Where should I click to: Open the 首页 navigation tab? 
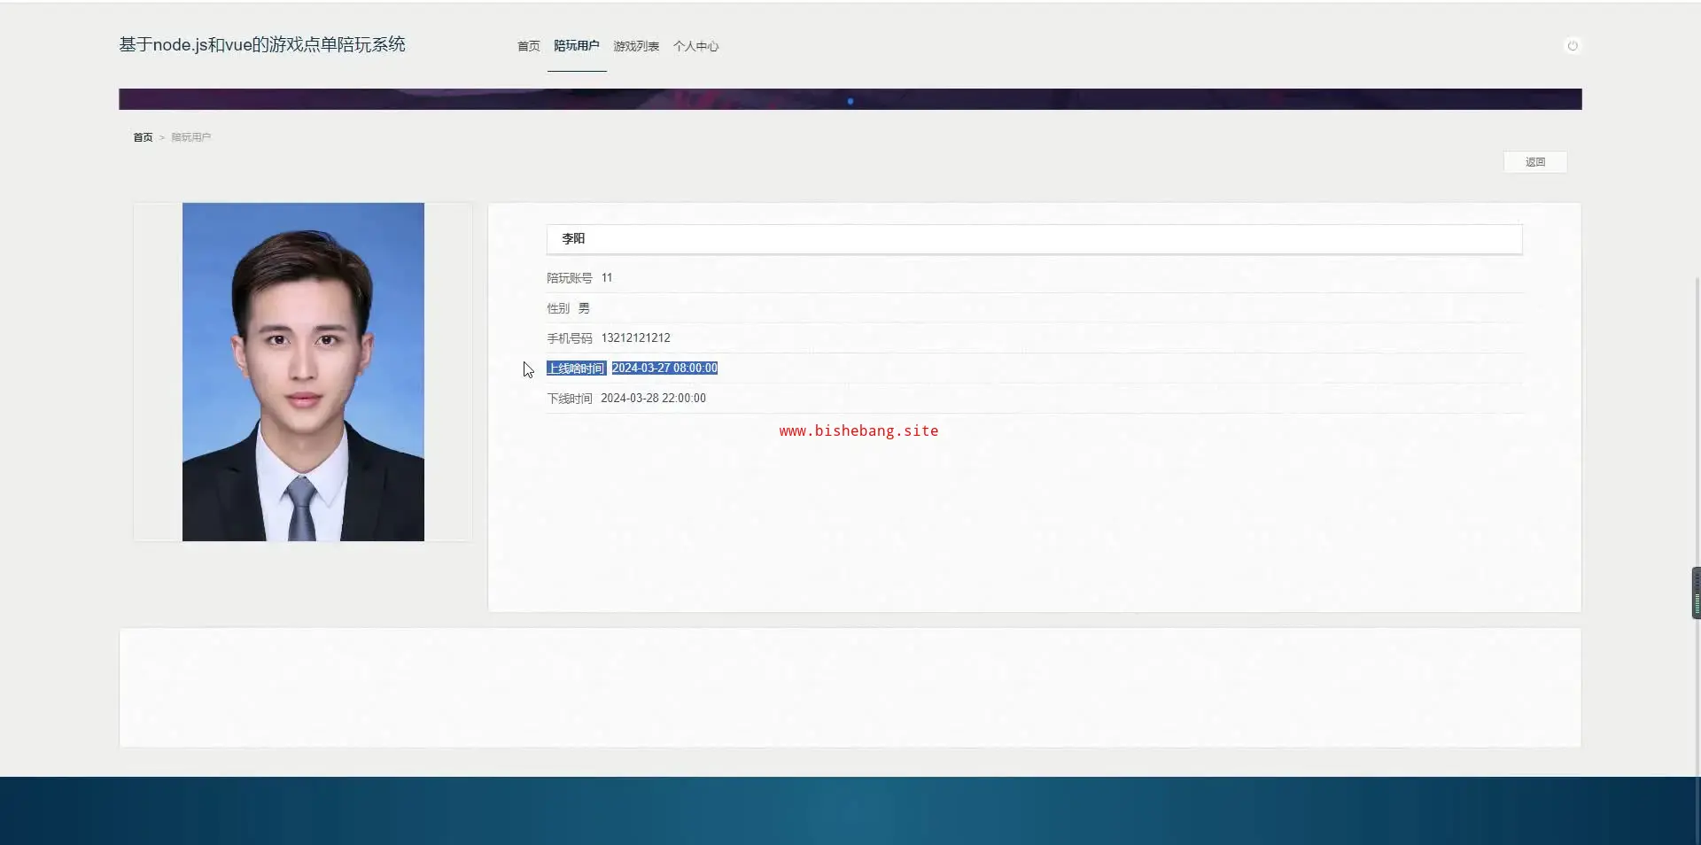pos(529,46)
